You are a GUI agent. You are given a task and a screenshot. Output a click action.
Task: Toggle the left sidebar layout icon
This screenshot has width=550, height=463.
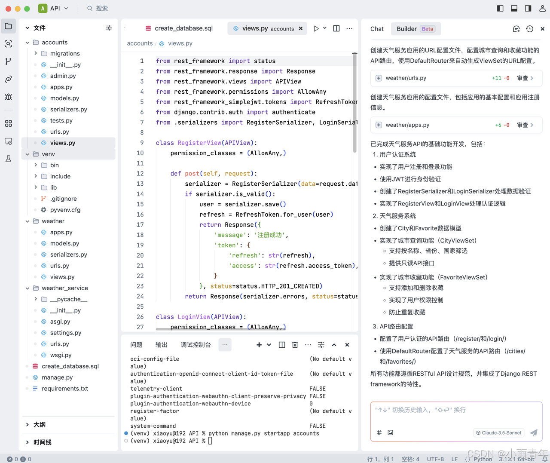(500, 8)
